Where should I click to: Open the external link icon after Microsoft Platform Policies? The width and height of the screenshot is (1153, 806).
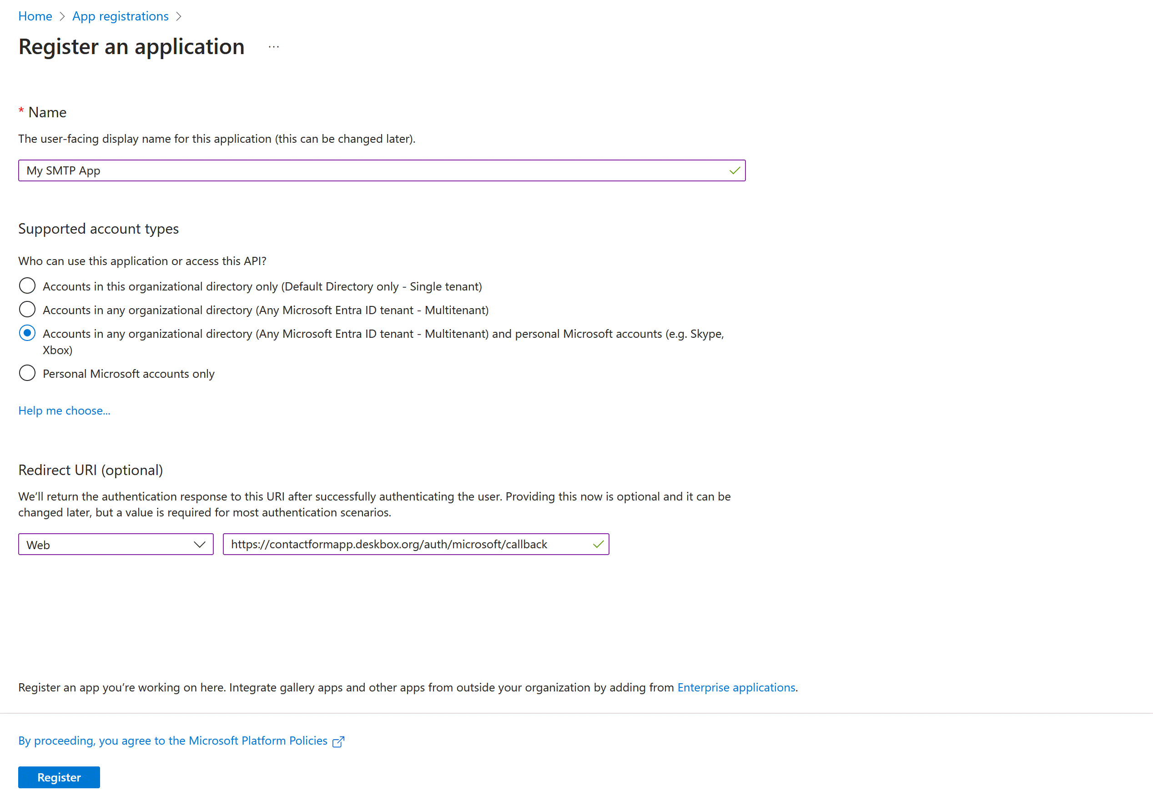tap(338, 741)
